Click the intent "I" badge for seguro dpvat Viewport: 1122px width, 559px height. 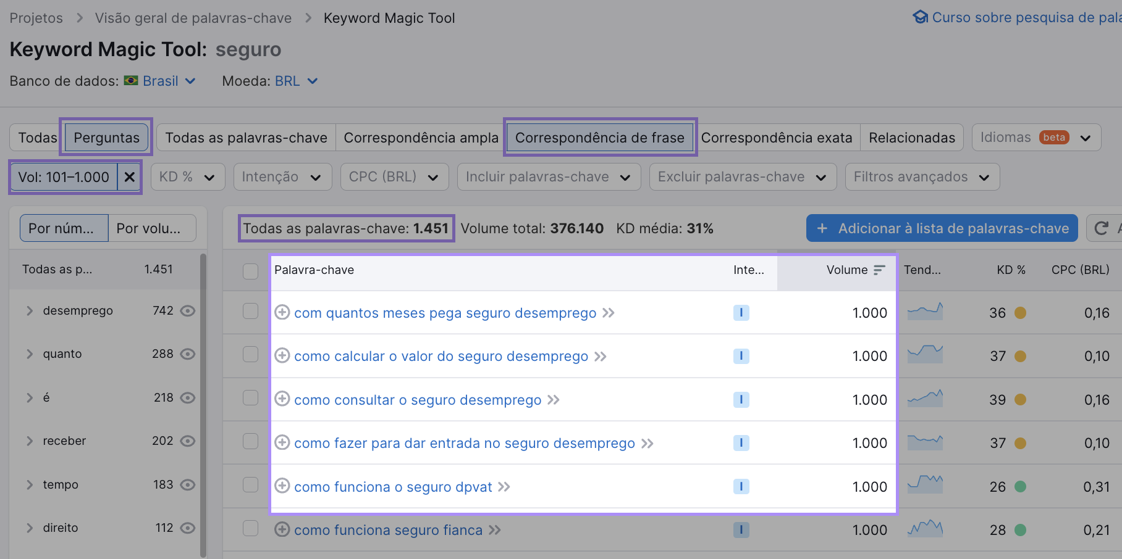741,486
